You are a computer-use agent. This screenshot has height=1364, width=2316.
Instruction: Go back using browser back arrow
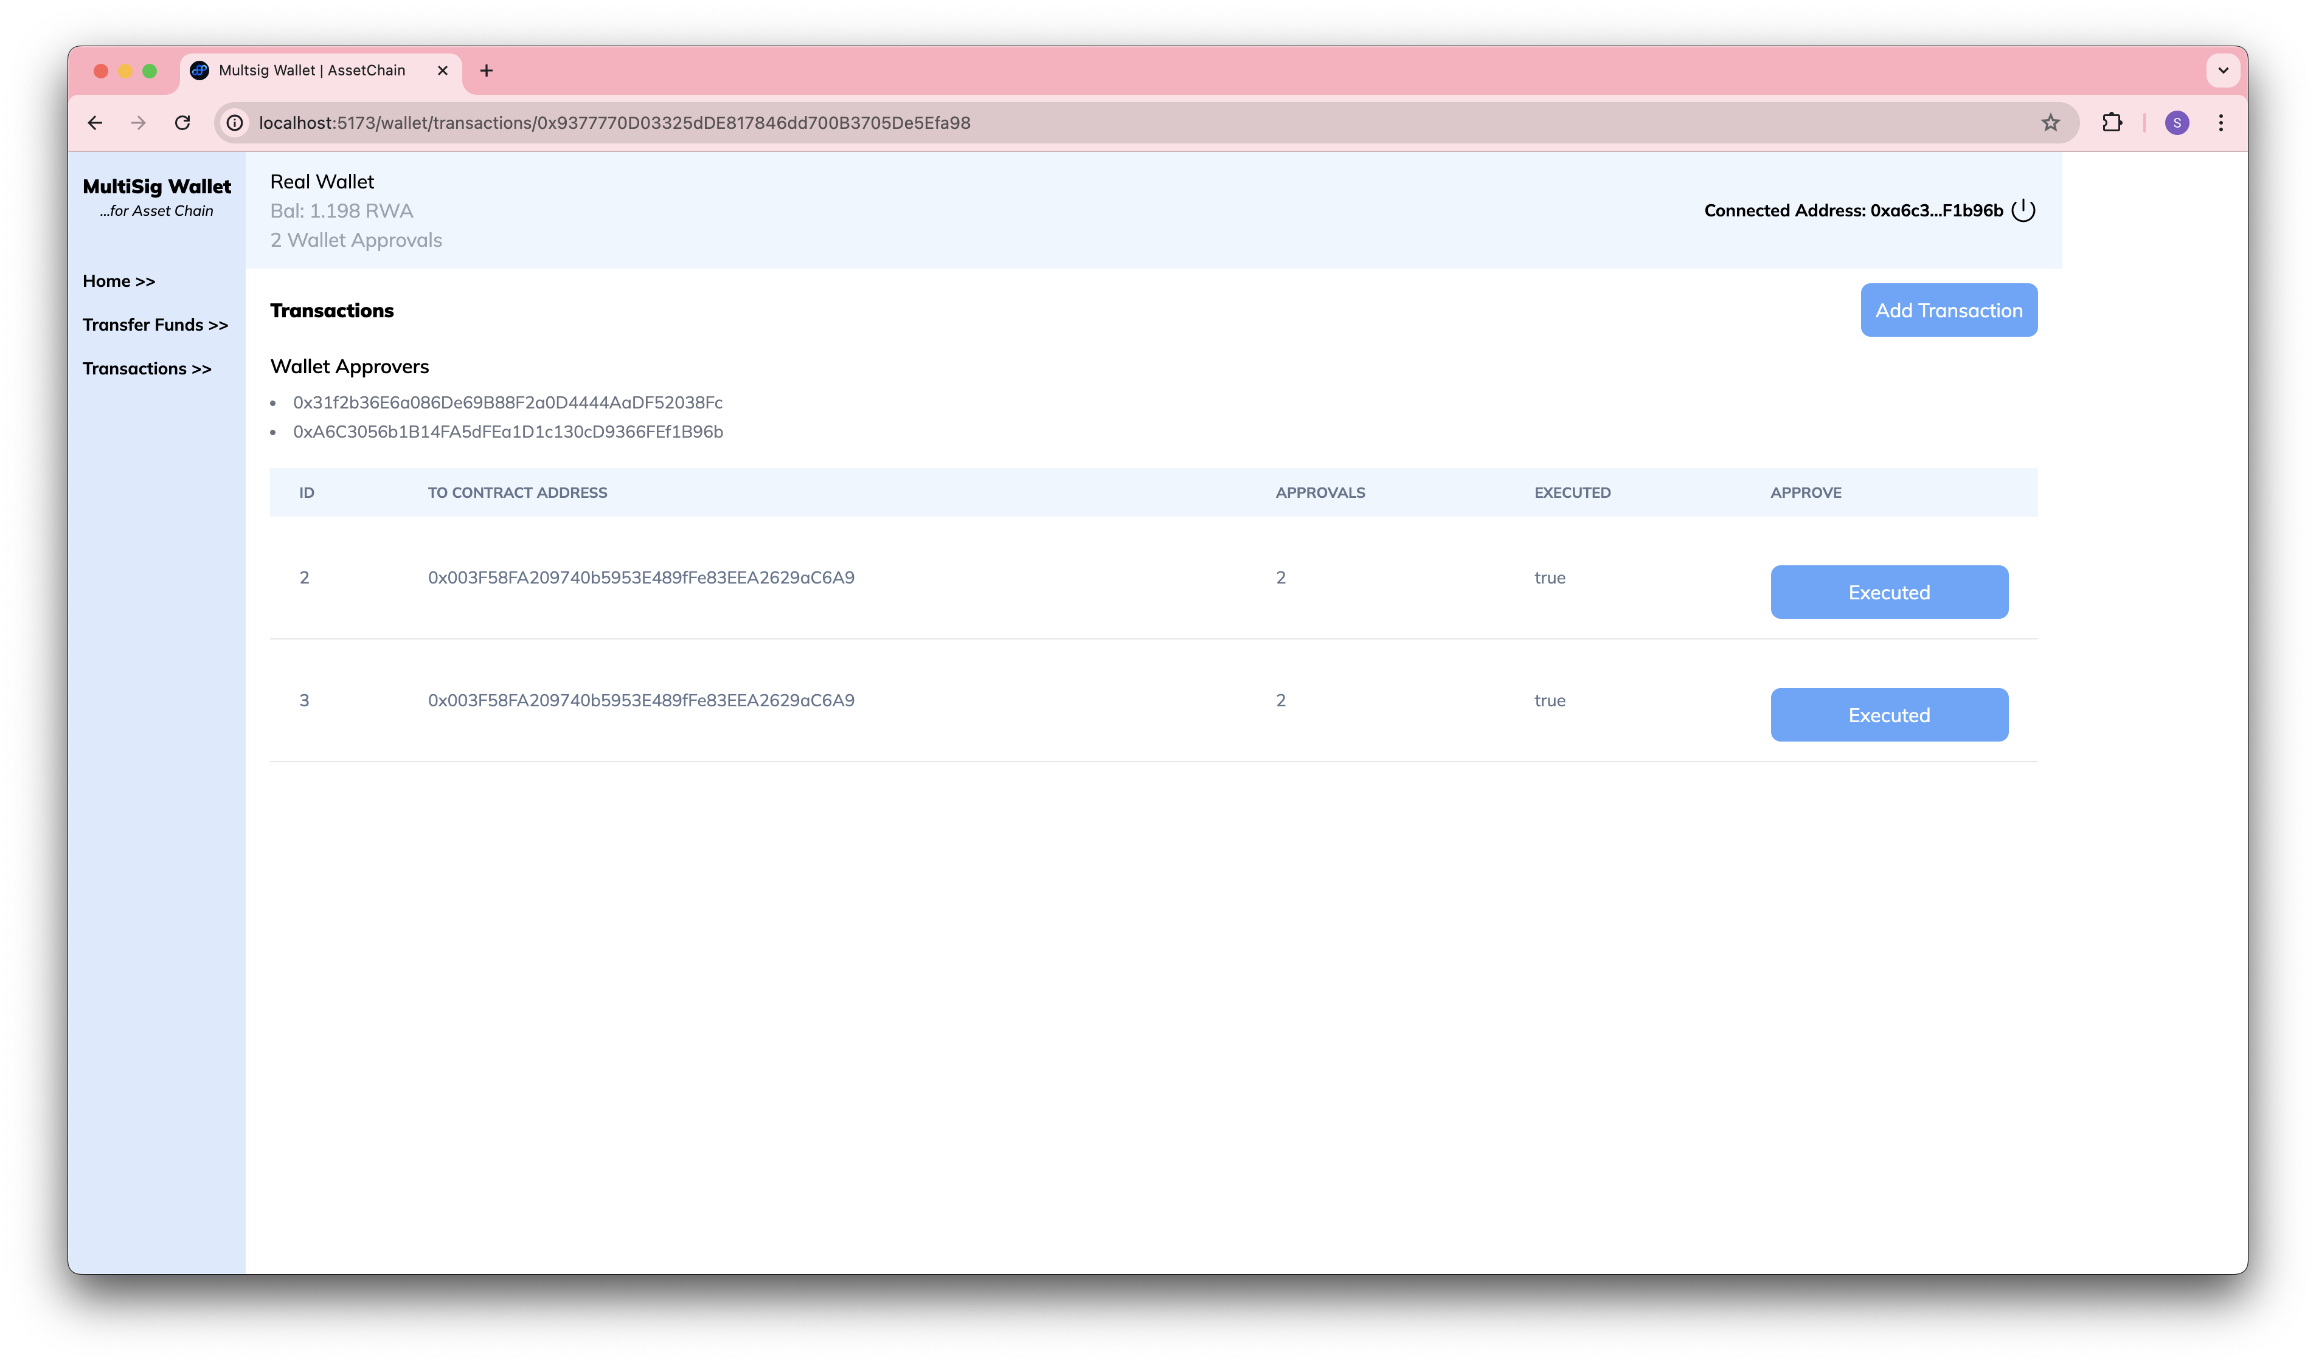(95, 123)
